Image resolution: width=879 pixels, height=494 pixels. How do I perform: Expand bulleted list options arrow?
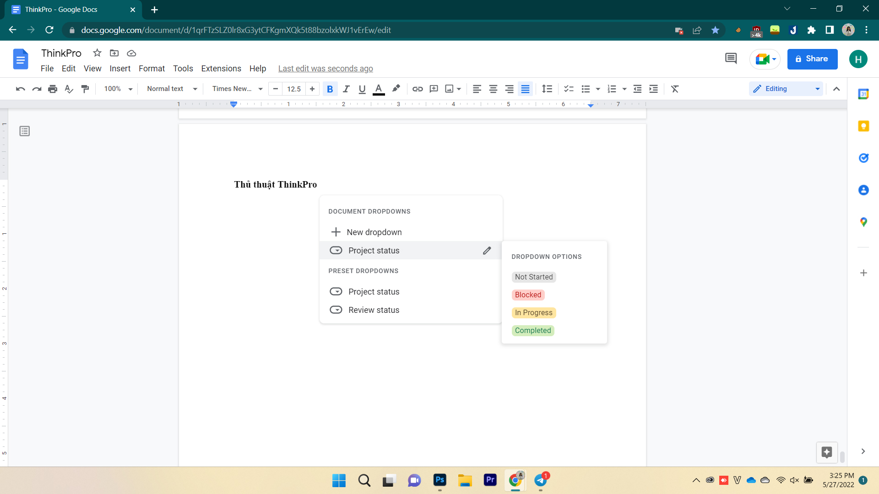[x=598, y=89]
